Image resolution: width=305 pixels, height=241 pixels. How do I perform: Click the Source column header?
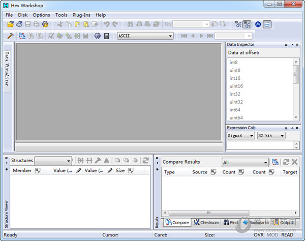pyautogui.click(x=199, y=172)
